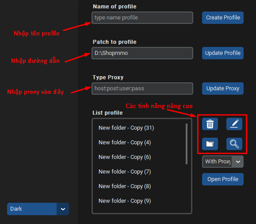This screenshot has height=224, width=256.
Task: Click the Update Profile button
Action: tap(223, 53)
